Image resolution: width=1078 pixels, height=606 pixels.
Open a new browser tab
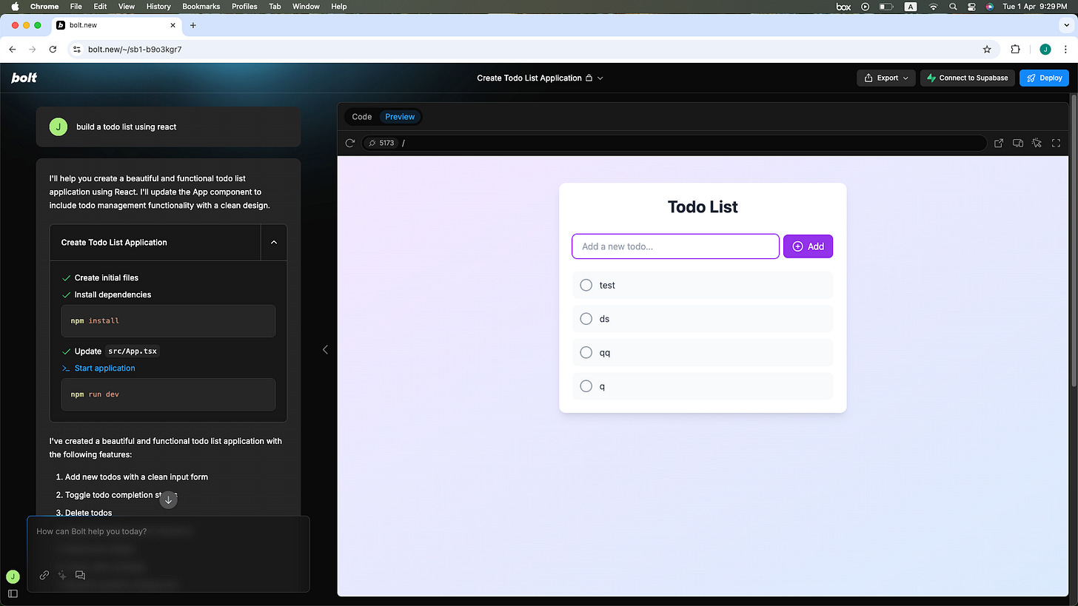pos(193,25)
